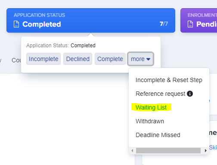Click the blue Application Status Completed card
The height and width of the screenshot is (165, 217).
click(x=91, y=20)
